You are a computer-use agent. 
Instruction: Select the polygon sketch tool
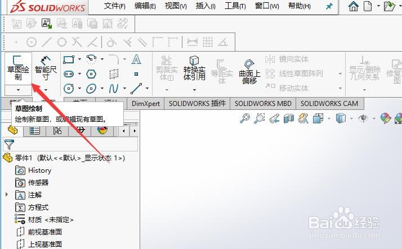91,74
